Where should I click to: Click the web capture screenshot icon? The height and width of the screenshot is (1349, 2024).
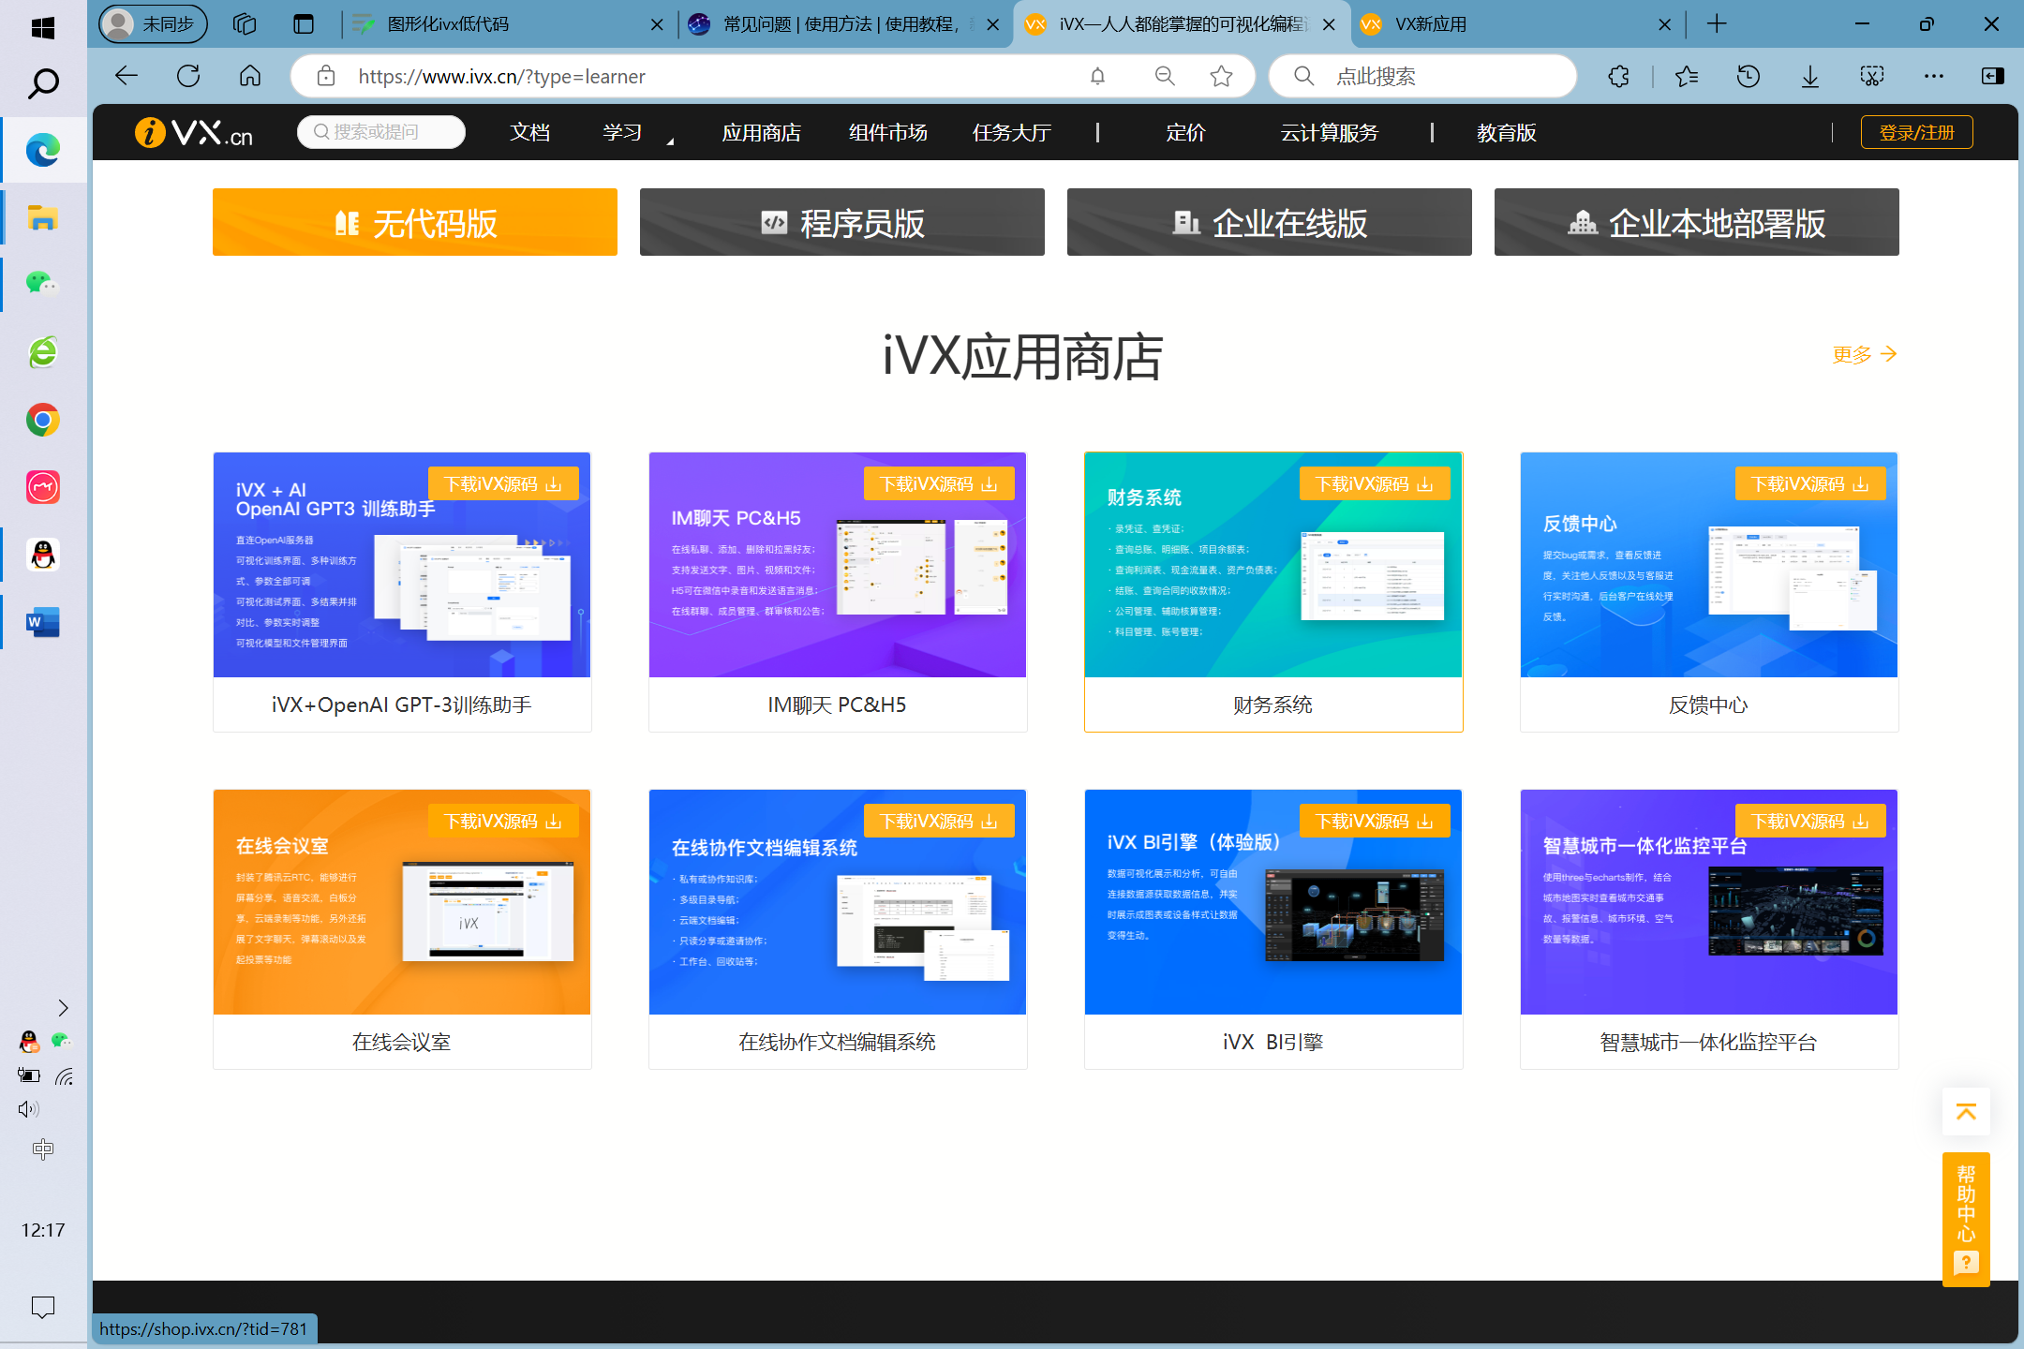click(1871, 76)
